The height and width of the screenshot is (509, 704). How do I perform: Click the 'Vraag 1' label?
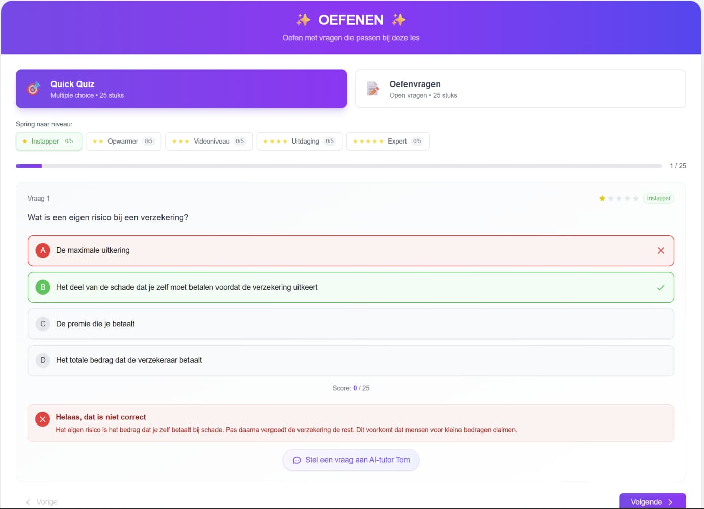click(x=39, y=199)
